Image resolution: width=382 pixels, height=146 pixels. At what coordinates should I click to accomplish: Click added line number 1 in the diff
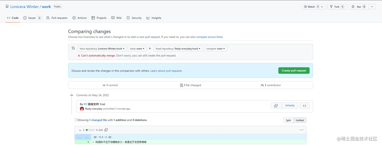(x=88, y=142)
